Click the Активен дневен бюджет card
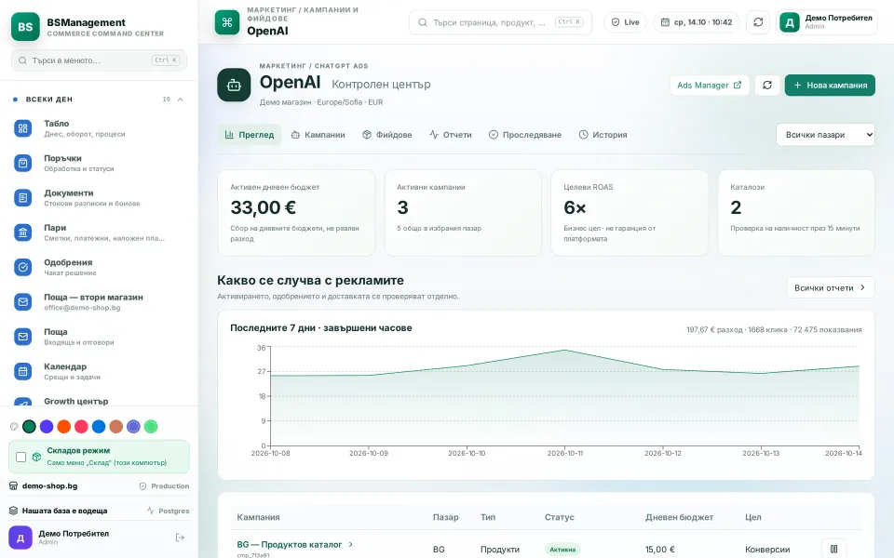The height and width of the screenshot is (558, 894). point(296,213)
